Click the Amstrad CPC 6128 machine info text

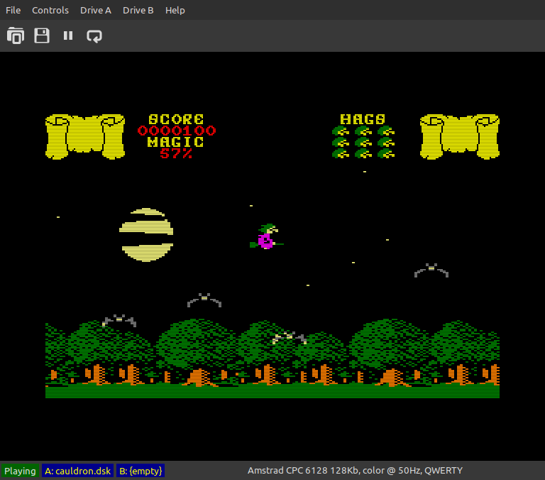(355, 471)
